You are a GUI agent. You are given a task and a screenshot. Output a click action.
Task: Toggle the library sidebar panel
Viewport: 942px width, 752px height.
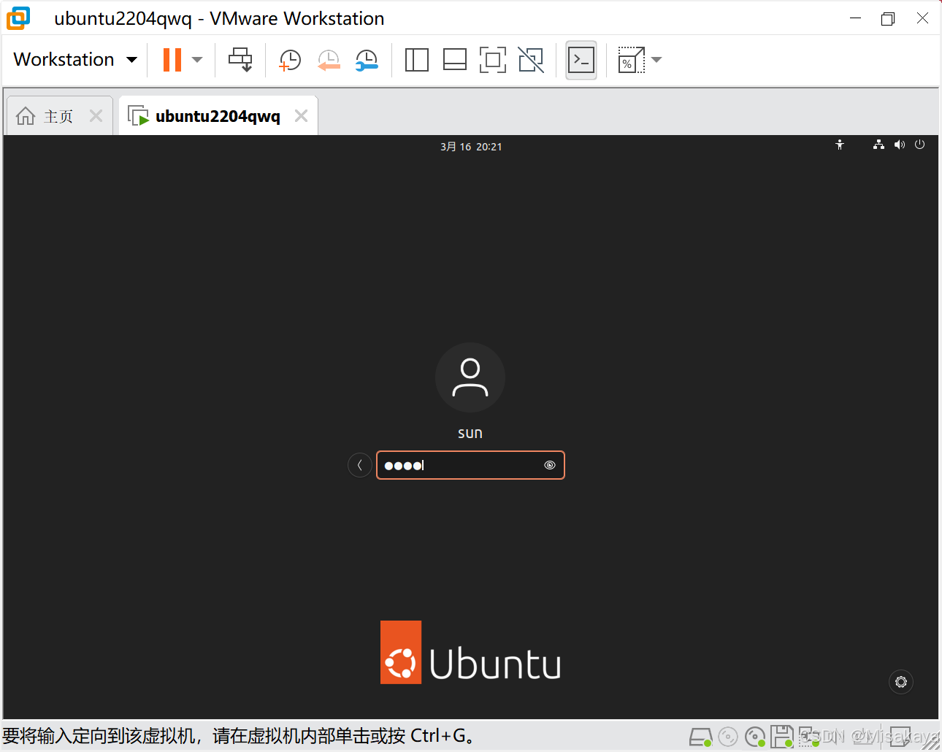[x=417, y=60]
